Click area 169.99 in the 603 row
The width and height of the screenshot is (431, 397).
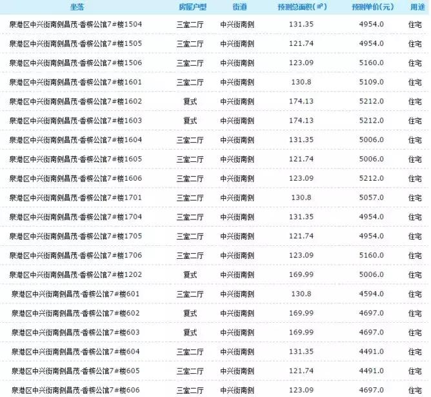(x=301, y=332)
